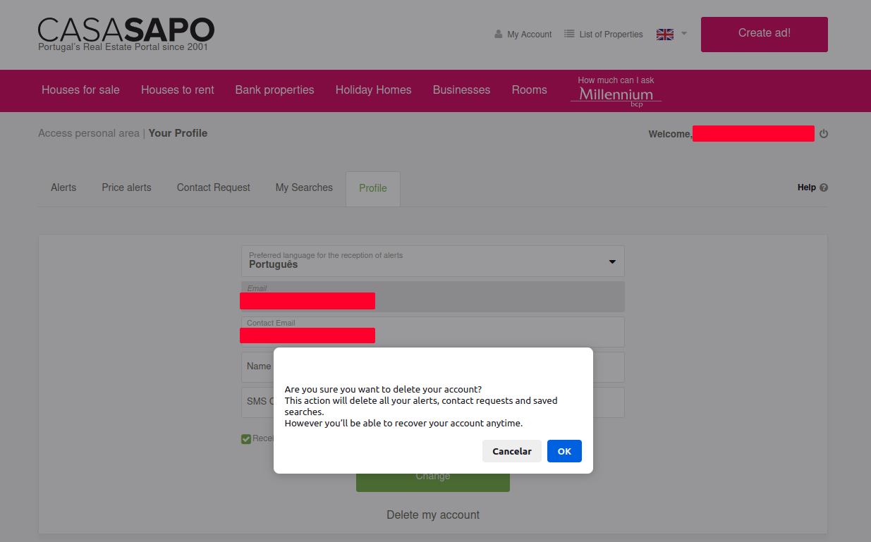Switch to the Price alerts tab
The image size is (871, 542).
tap(126, 187)
